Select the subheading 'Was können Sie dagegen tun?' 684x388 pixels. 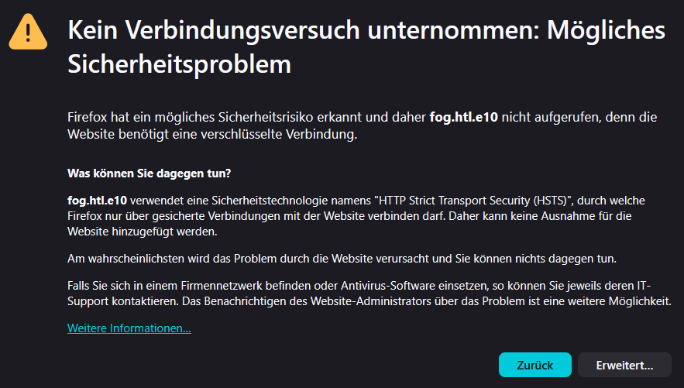pyautogui.click(x=149, y=172)
